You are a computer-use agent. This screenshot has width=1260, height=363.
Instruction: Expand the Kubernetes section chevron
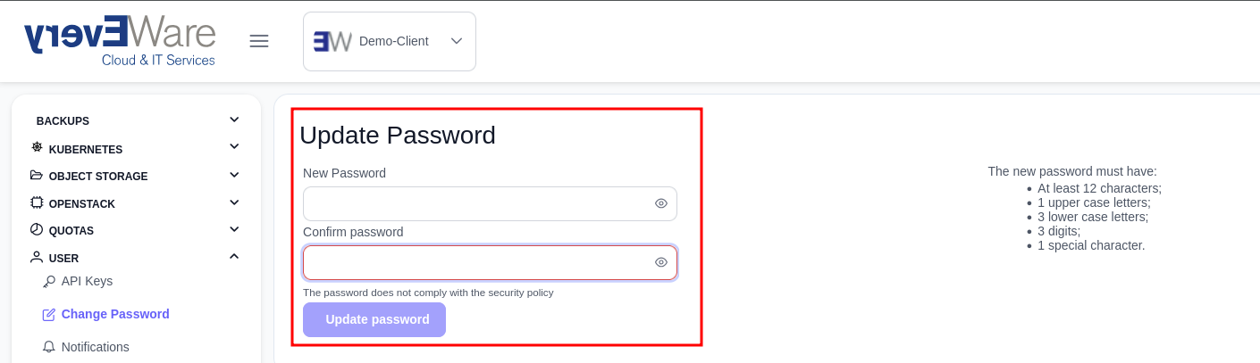(x=234, y=146)
